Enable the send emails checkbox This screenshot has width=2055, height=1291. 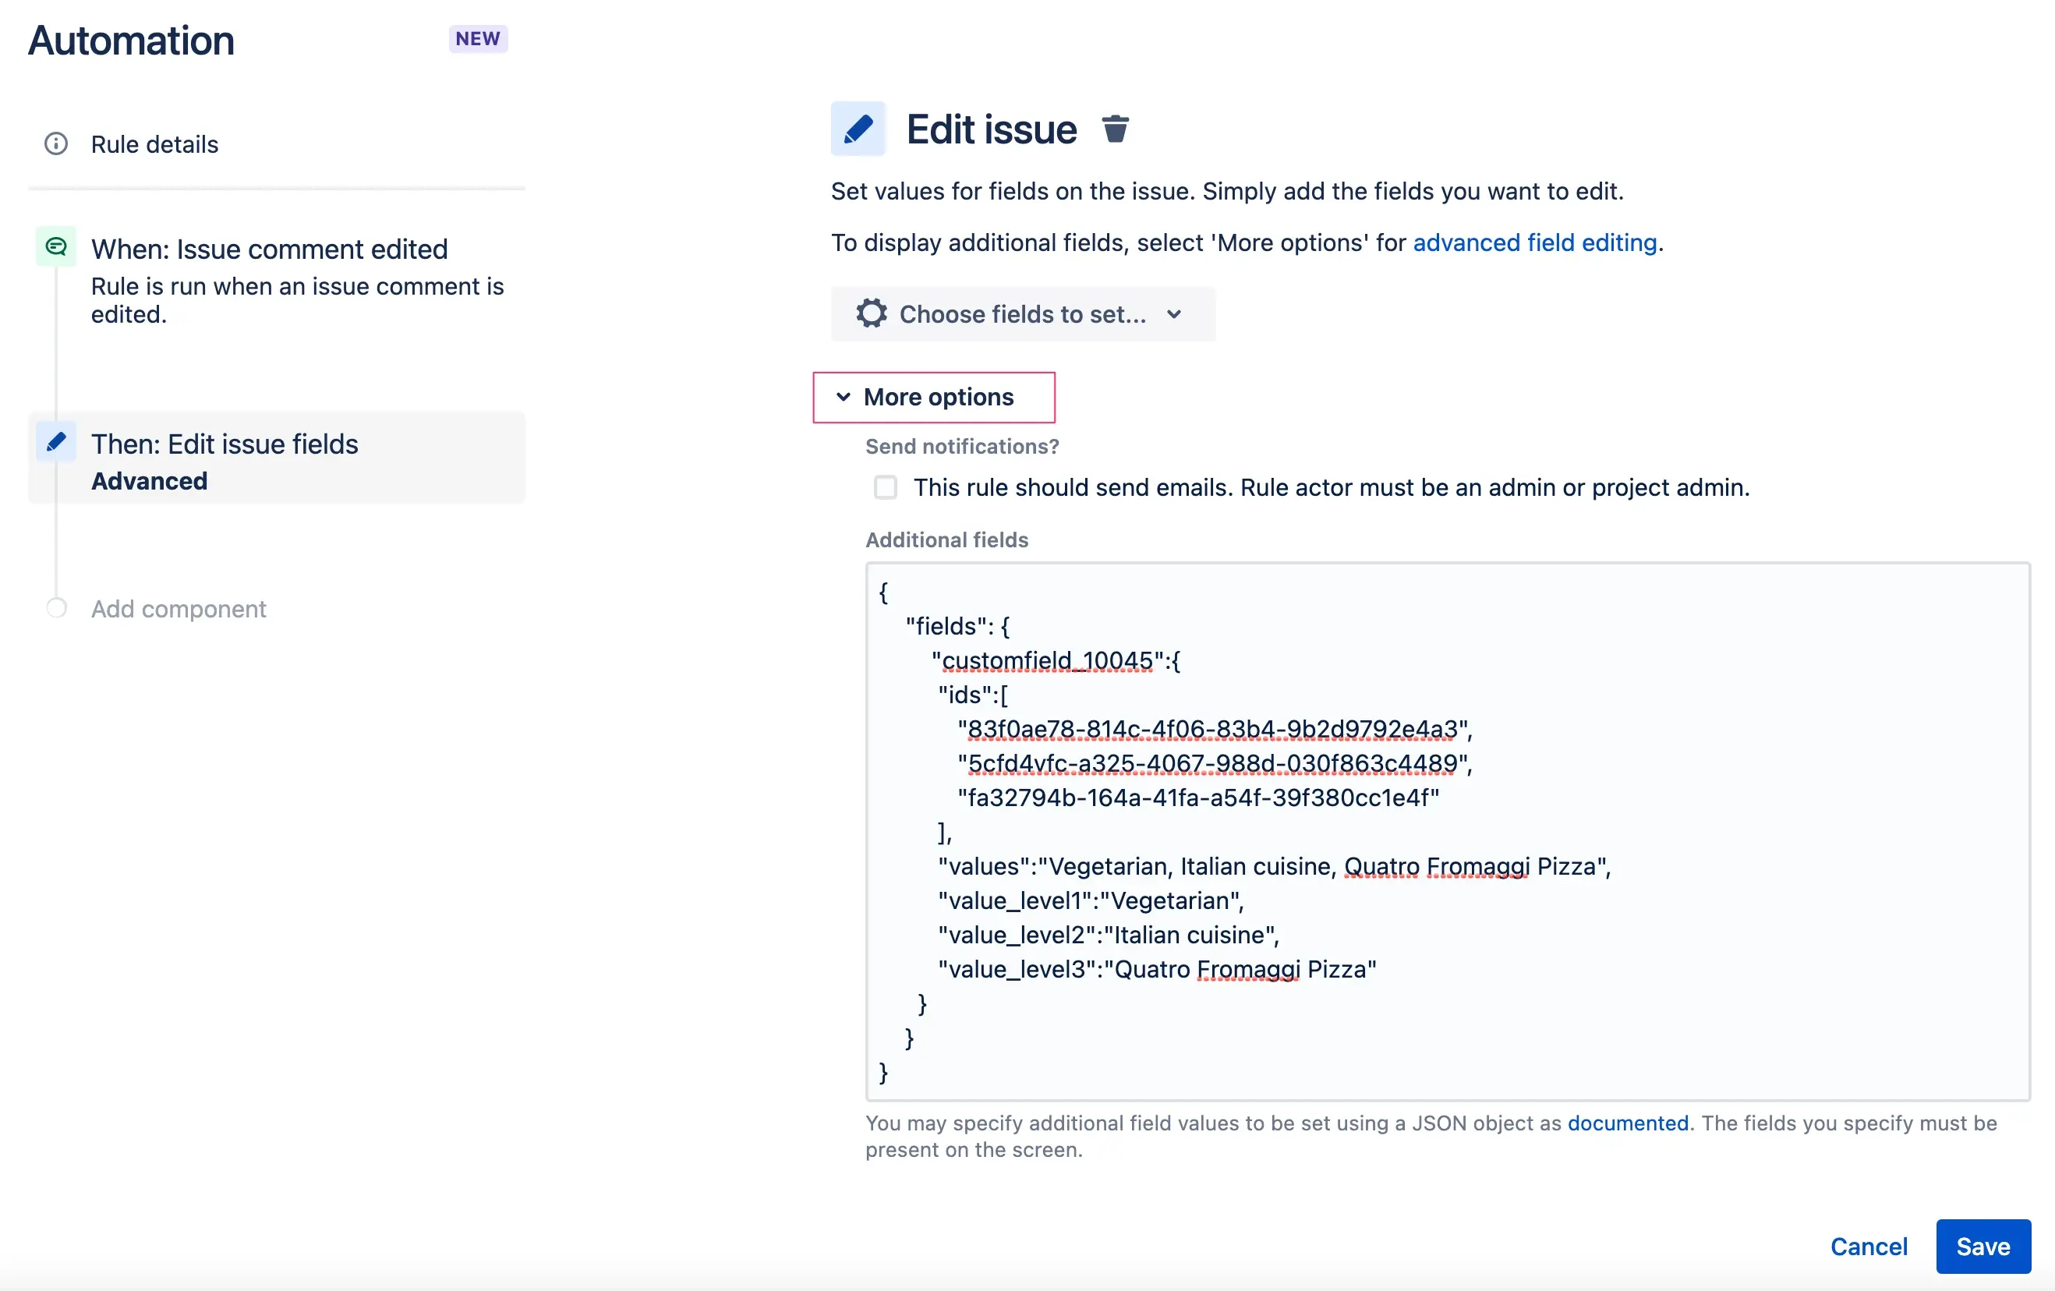coord(886,487)
